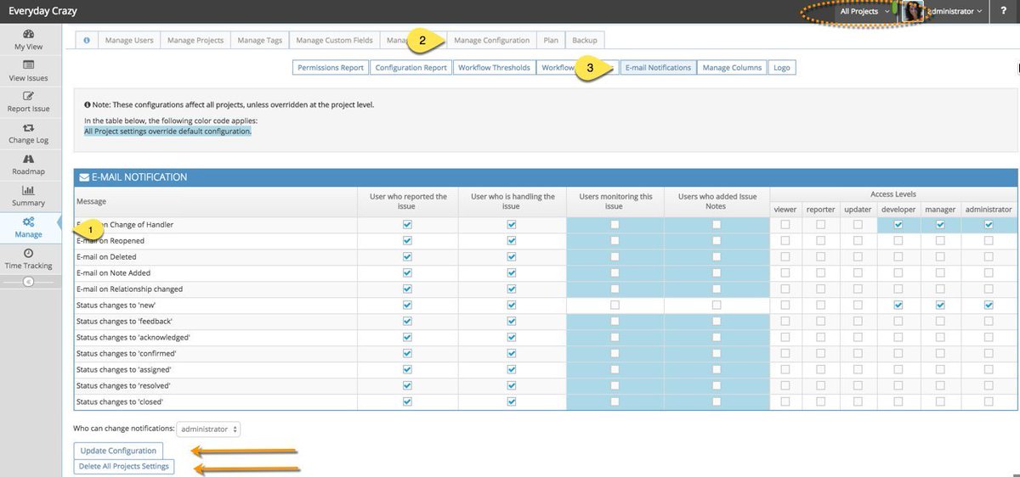1020x477 pixels.
Task: Check monitoring users box for Status 'feedback'
Action: click(615, 322)
